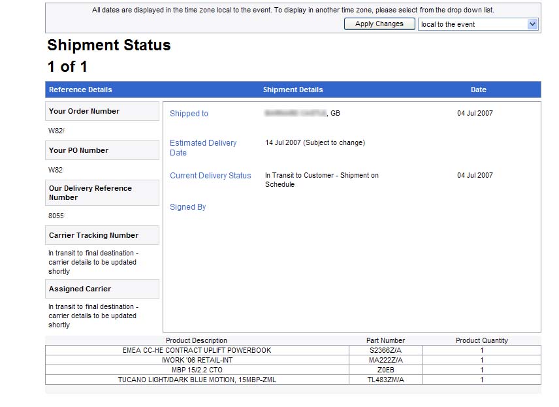Viewport: 559px width, 407px height.
Task: Open the time zone dropdown list
Action: tap(478, 24)
